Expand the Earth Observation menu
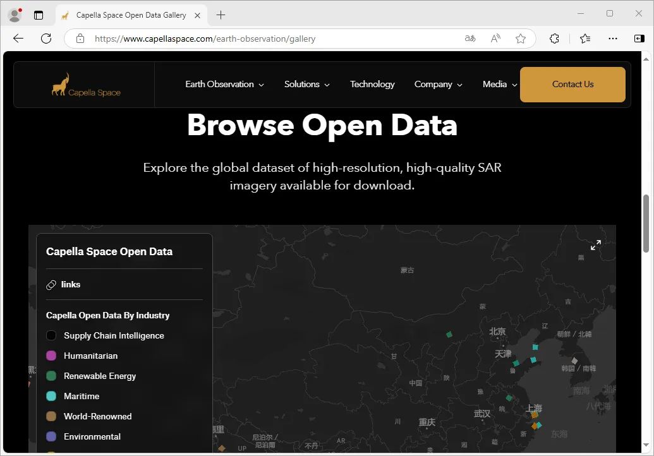This screenshot has width=654, height=456. click(x=224, y=84)
